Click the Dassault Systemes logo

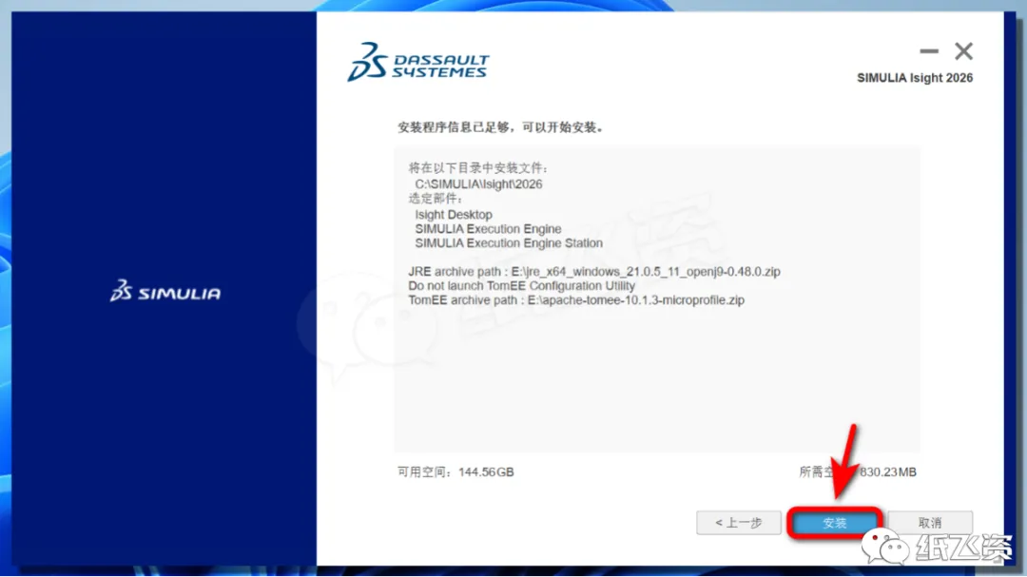pos(417,62)
